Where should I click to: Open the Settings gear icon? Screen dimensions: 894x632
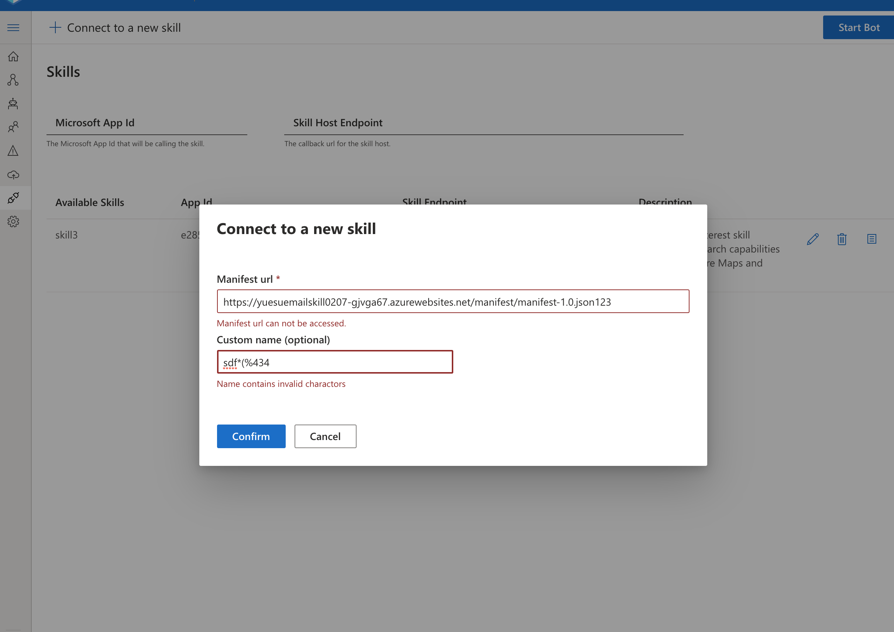click(13, 221)
